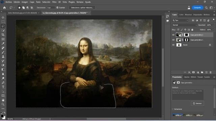Filter layers by text type icon
This screenshot has width=216, height=121.
tap(201, 20)
